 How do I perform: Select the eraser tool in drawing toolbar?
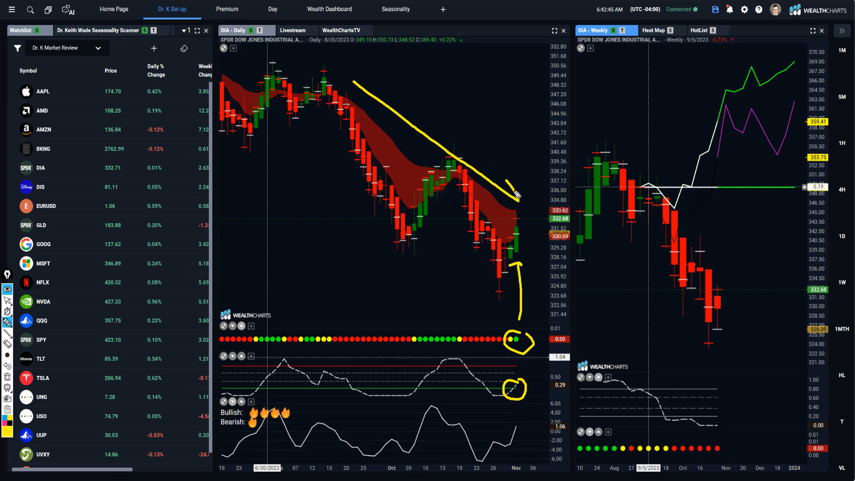(7, 344)
